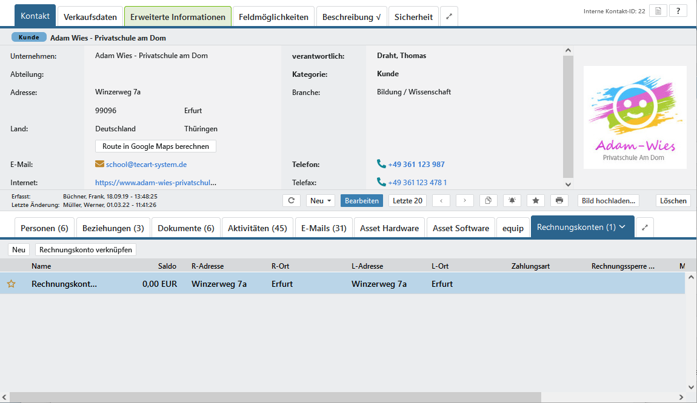Viewport: 697px width, 403px height.
Task: Open the school@tecart-system.de email link
Action: pos(146,165)
